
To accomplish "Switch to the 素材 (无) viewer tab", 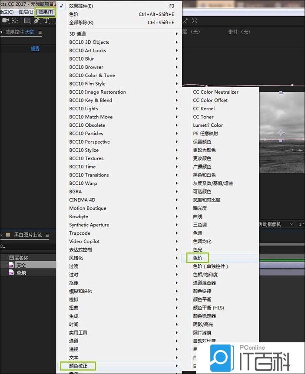I will pos(239,32).
